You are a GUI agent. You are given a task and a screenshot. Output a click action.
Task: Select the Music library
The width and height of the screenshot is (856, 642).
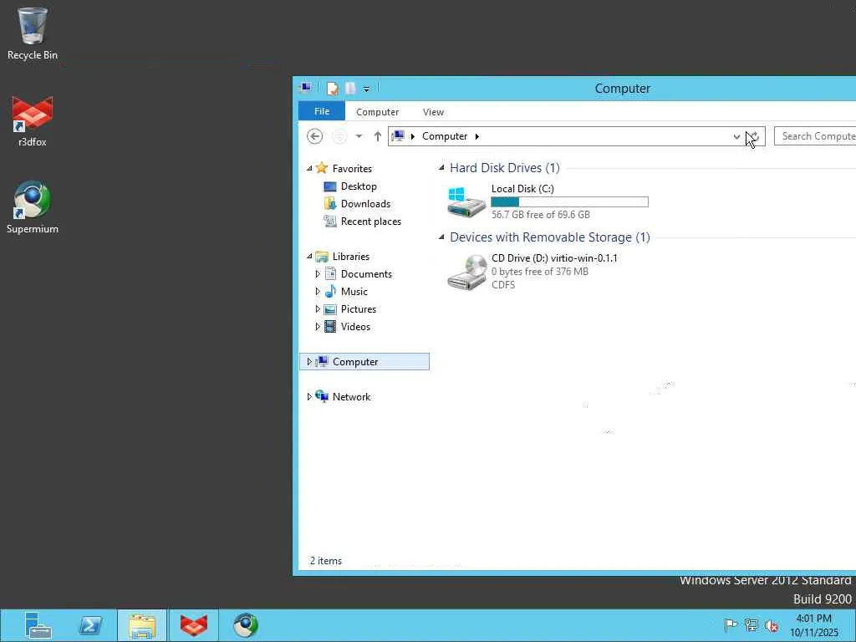[354, 292]
